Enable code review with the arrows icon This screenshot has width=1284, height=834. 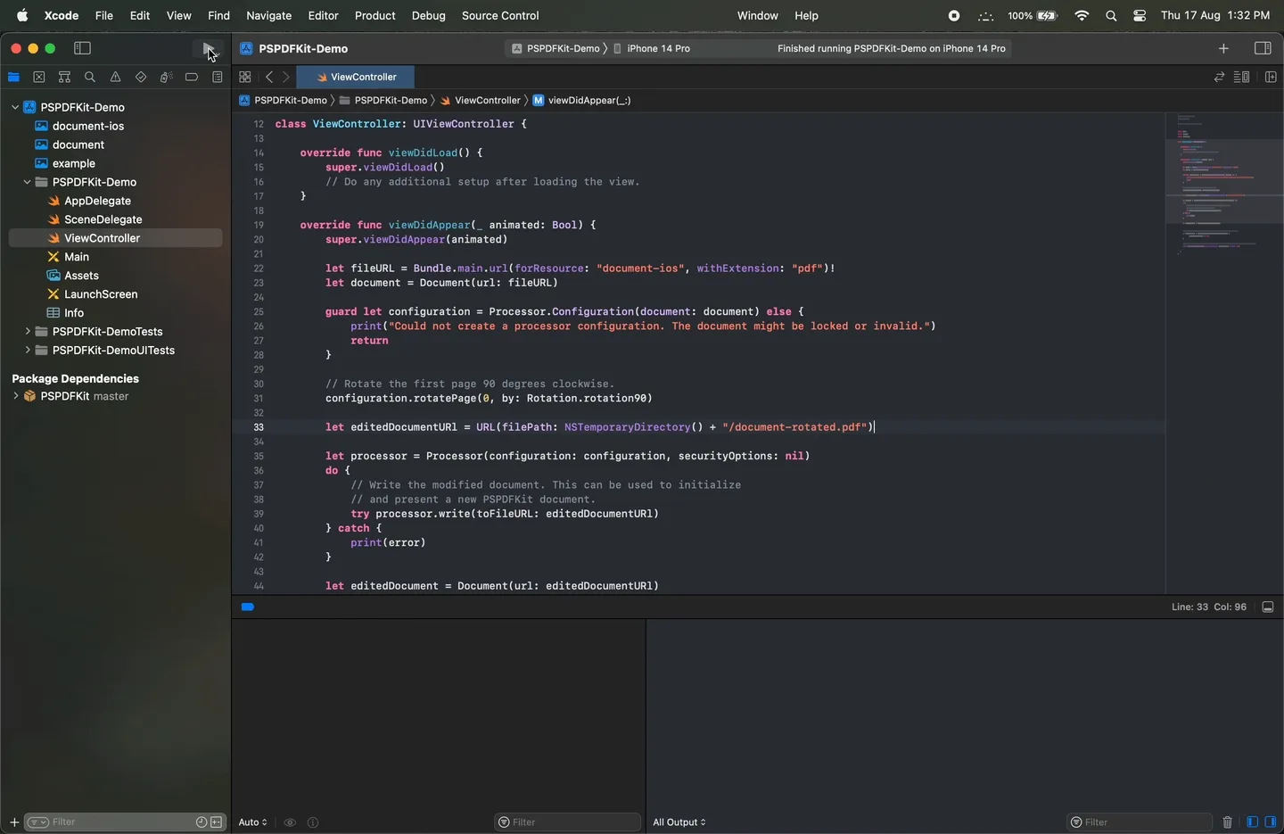(1219, 77)
